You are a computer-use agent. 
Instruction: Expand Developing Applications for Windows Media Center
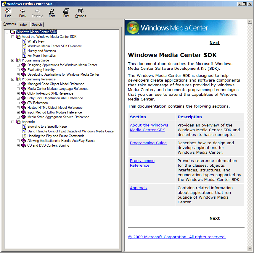coord(18,74)
